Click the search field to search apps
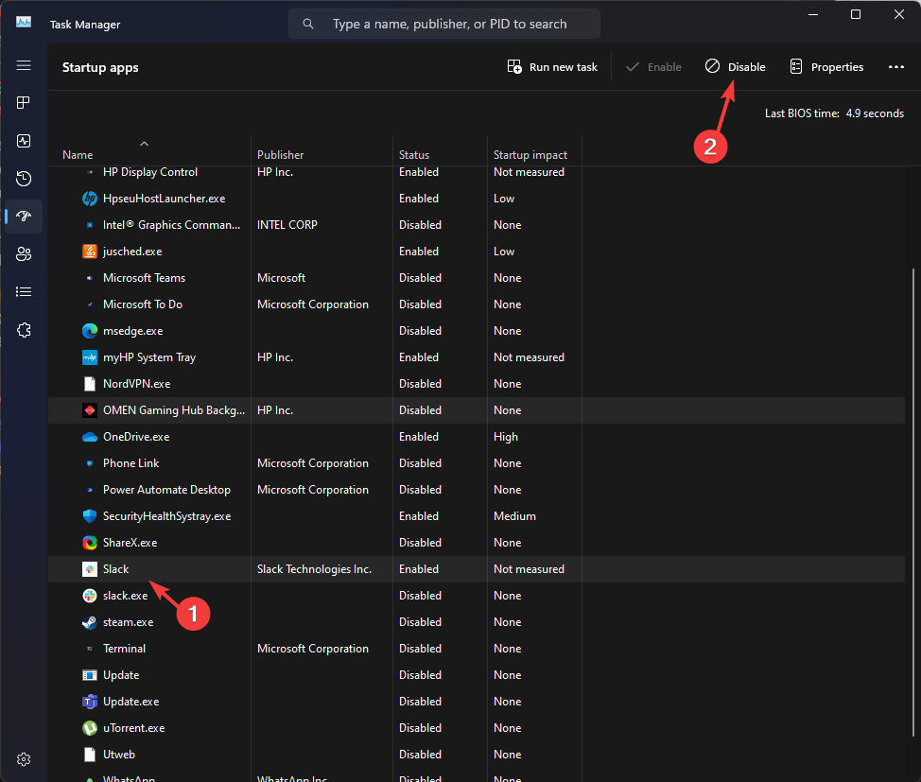921x782 pixels. (x=443, y=23)
